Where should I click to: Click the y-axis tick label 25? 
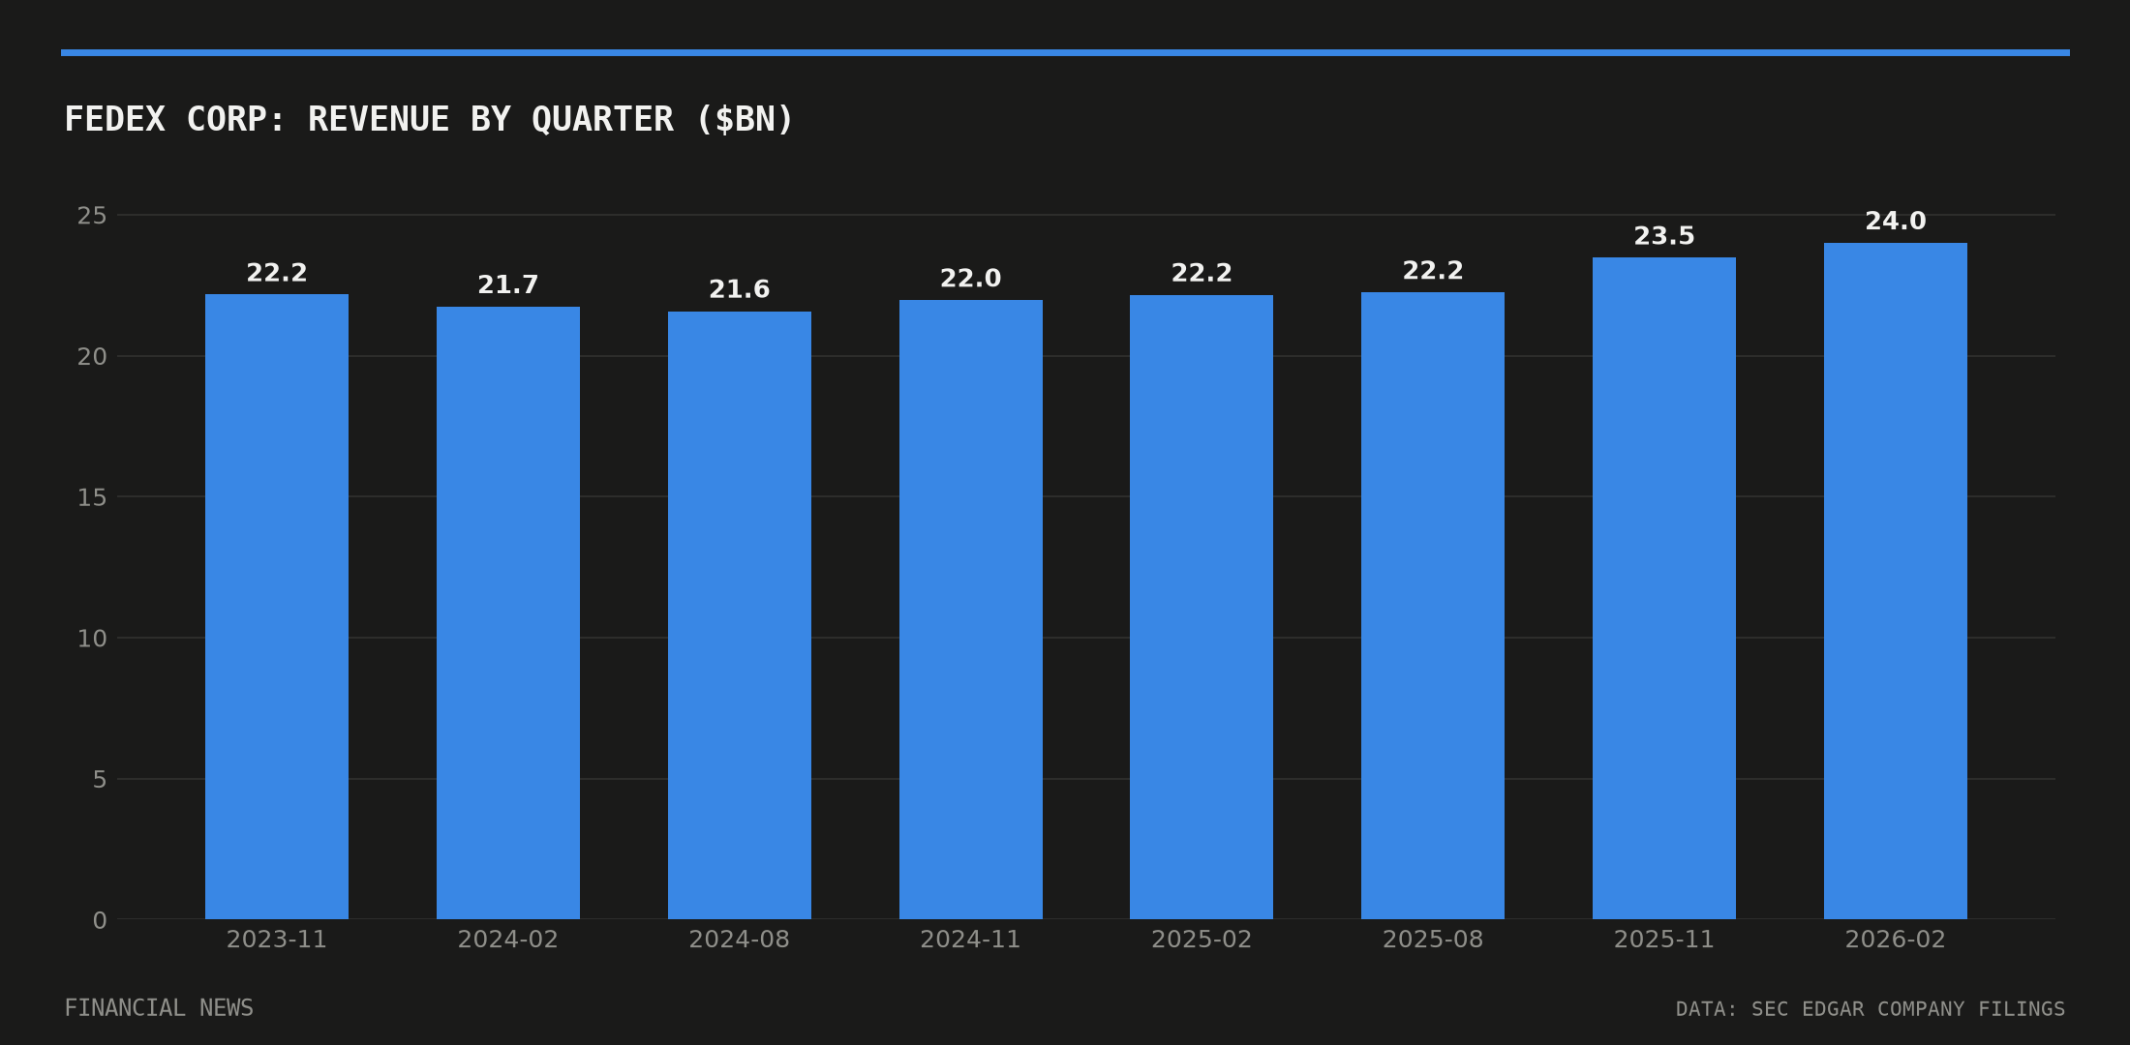[92, 216]
